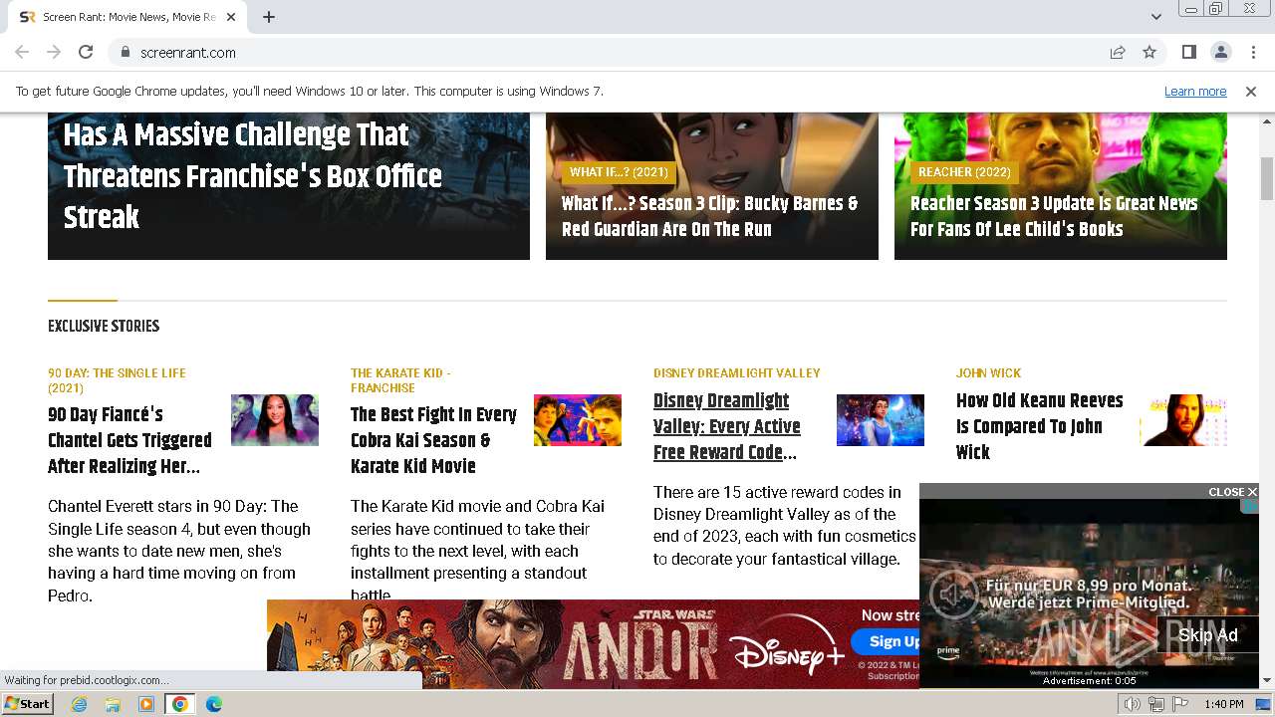
Task: Launch Internet Explorer from the taskbar
Action: tap(80, 704)
